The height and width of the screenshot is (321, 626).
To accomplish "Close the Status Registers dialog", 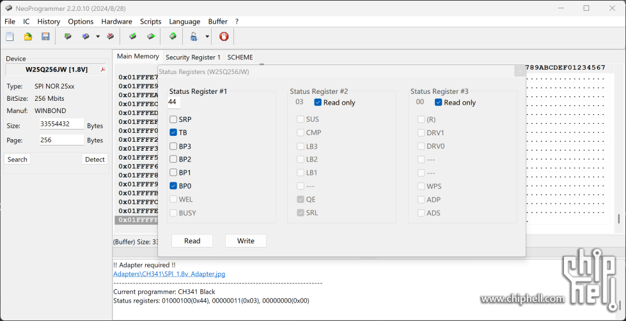I will click(519, 71).
